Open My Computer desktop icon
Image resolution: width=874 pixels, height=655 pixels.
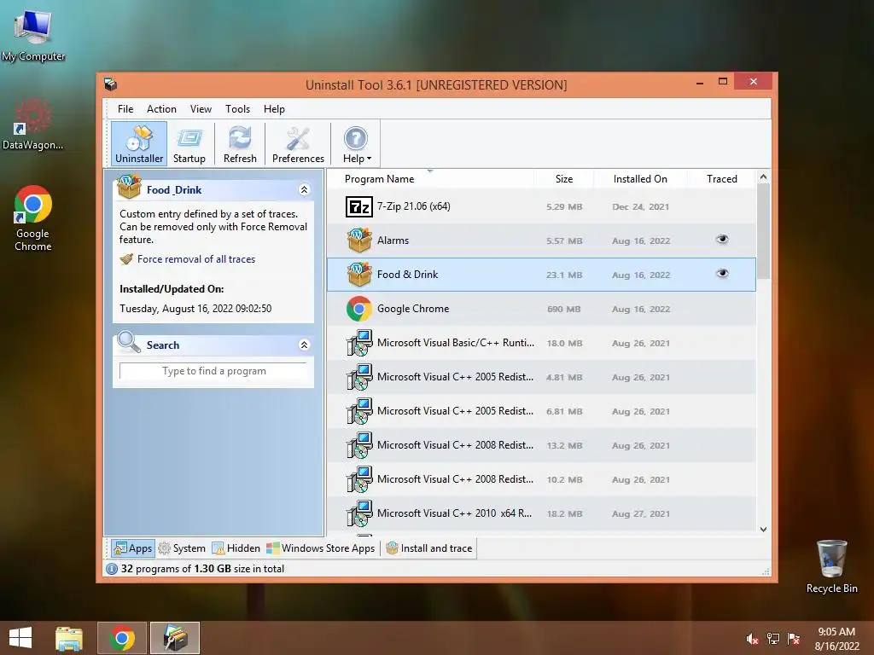[33, 36]
